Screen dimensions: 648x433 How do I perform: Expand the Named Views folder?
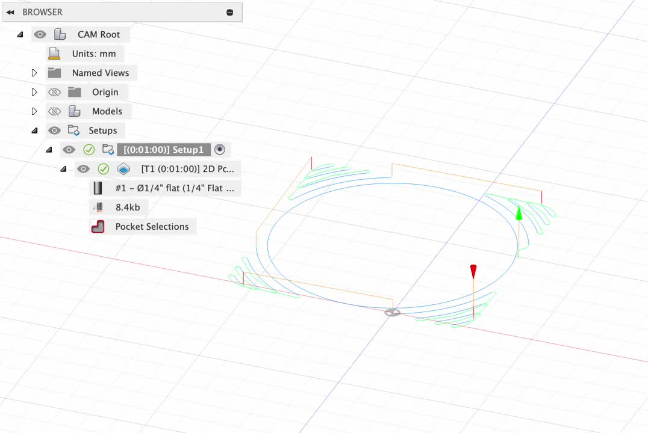34,73
